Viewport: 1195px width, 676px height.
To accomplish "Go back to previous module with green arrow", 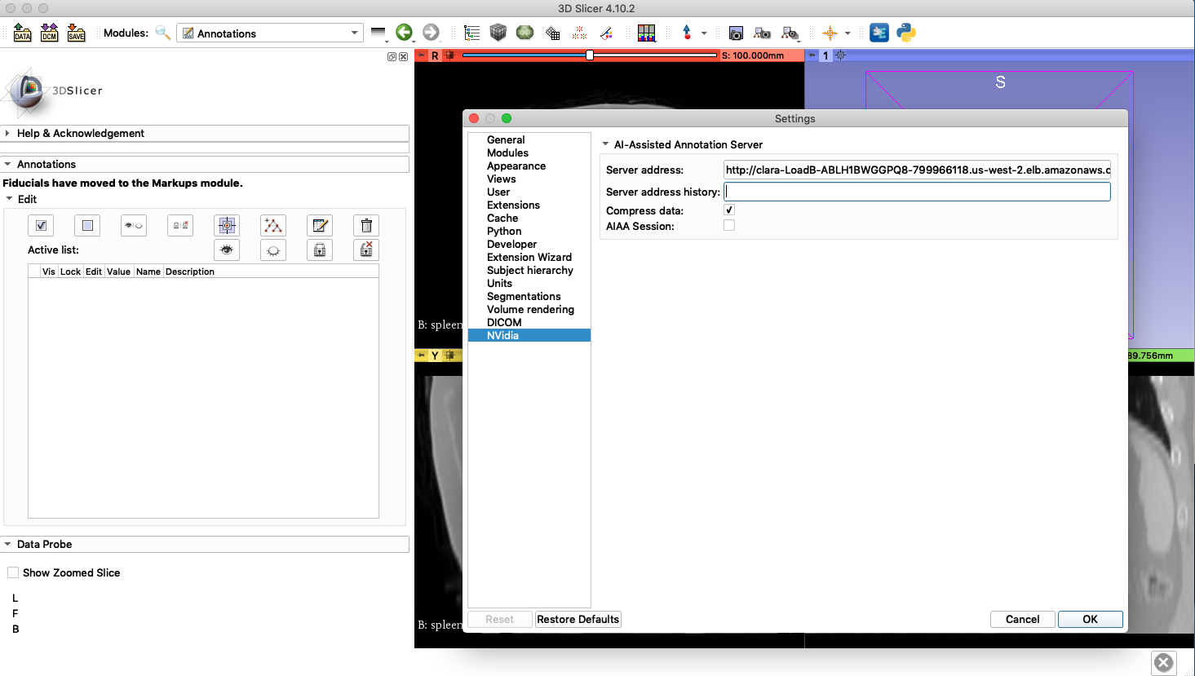I will [404, 33].
